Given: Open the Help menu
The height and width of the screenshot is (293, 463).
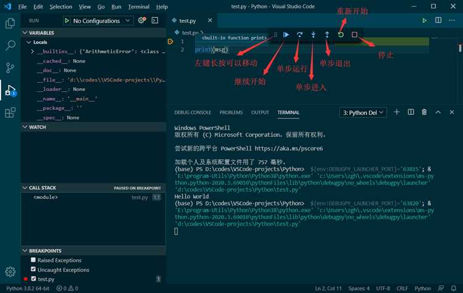Looking at the screenshot, I should (x=162, y=7).
